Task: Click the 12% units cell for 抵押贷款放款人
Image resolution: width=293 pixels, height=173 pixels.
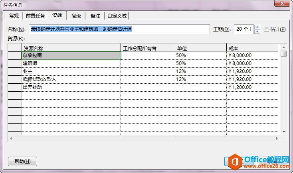Action: pyautogui.click(x=201, y=79)
